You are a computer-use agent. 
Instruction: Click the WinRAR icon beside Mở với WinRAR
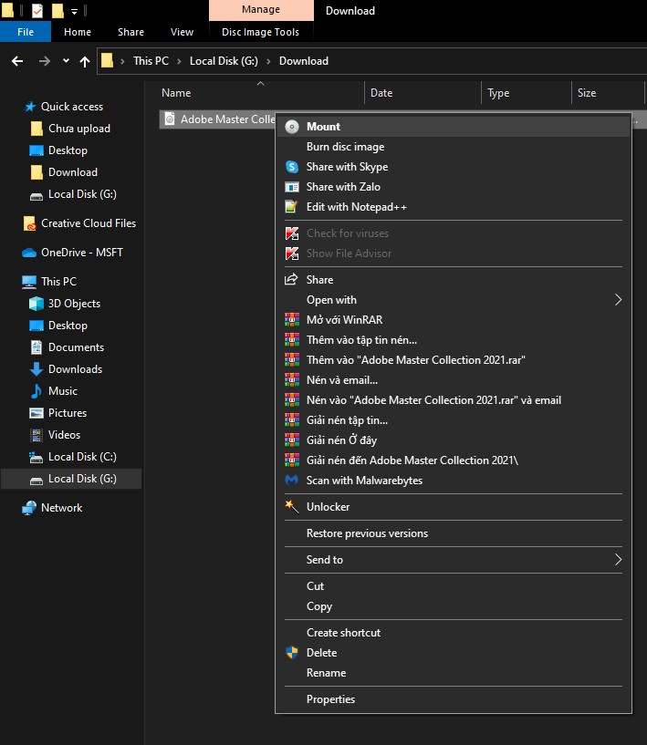(292, 320)
